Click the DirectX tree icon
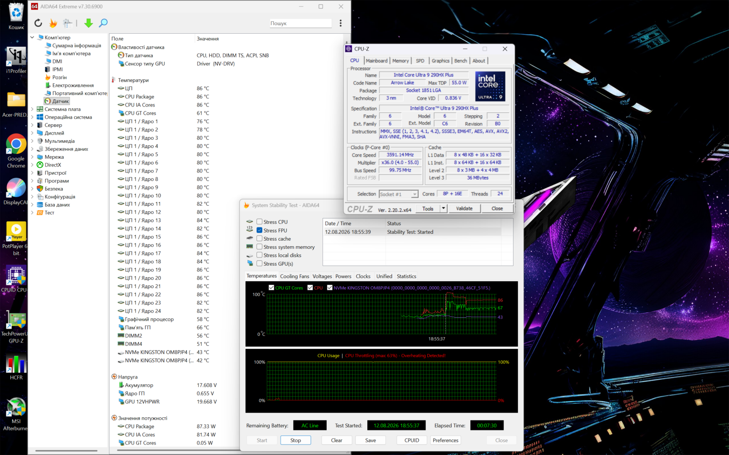 pyautogui.click(x=40, y=165)
